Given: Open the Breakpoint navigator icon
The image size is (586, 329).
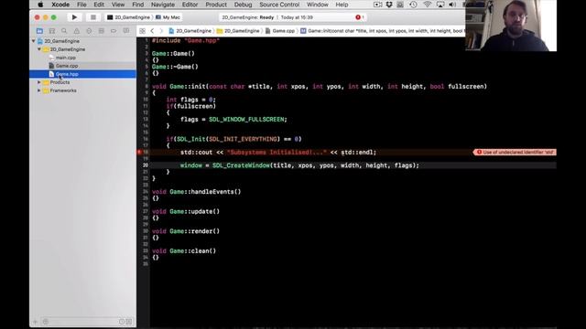Looking at the screenshot, I should point(114,30).
